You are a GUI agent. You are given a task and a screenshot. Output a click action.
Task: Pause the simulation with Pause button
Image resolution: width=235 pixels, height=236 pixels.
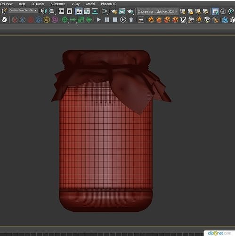click(107, 20)
